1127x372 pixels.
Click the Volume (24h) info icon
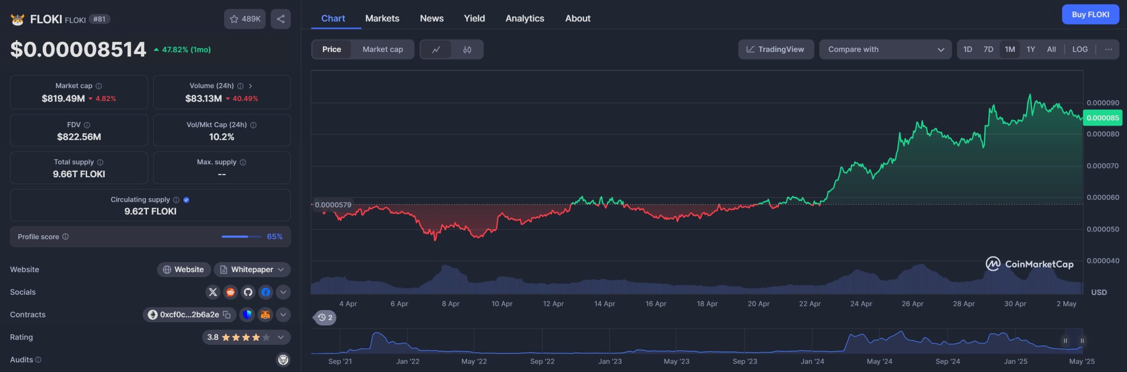point(240,86)
